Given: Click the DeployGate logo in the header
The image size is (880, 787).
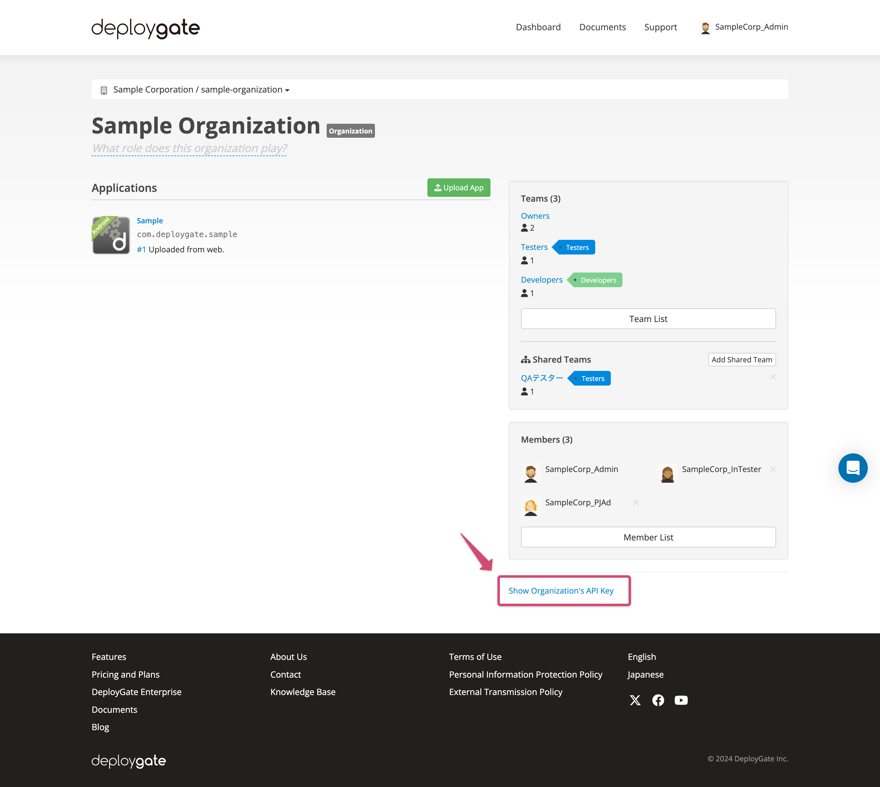Looking at the screenshot, I should [145, 28].
